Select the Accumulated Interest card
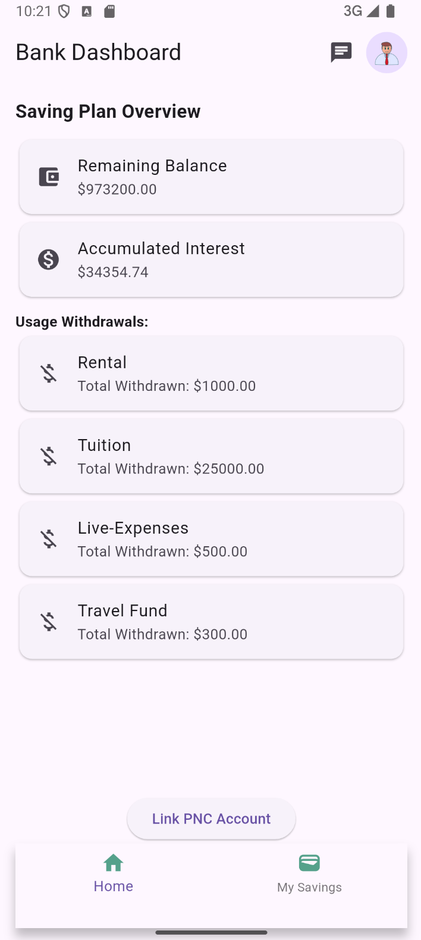This screenshot has height=940, width=421. (x=211, y=259)
